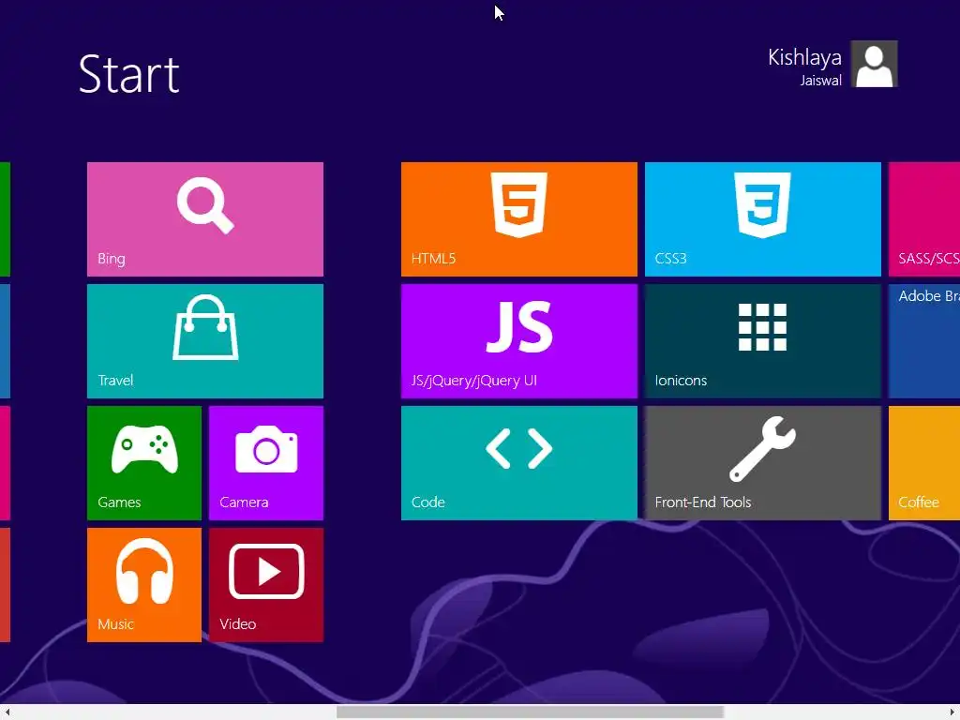The height and width of the screenshot is (720, 960).
Task: Click the scrollbar right arrow
Action: coord(952,712)
